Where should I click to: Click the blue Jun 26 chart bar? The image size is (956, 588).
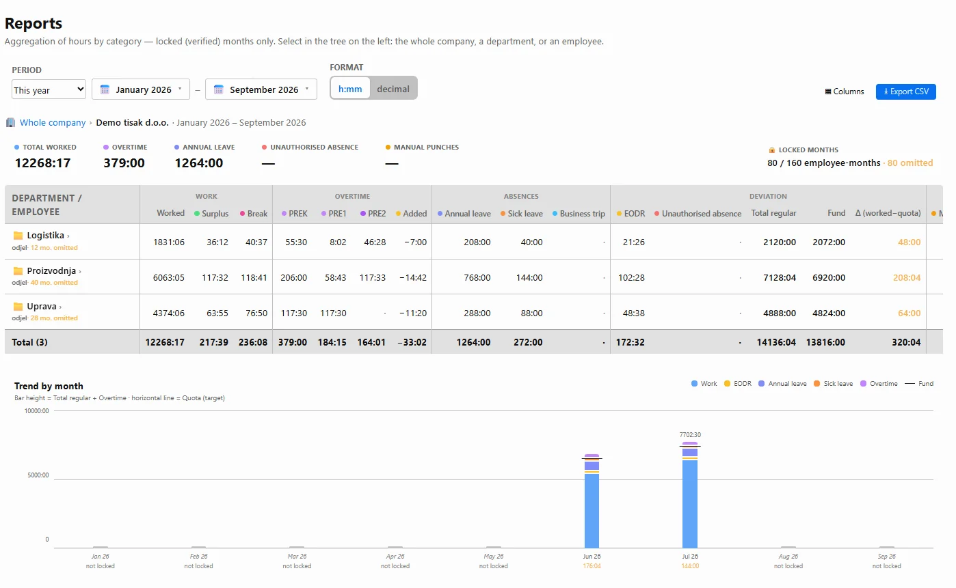[x=592, y=511]
